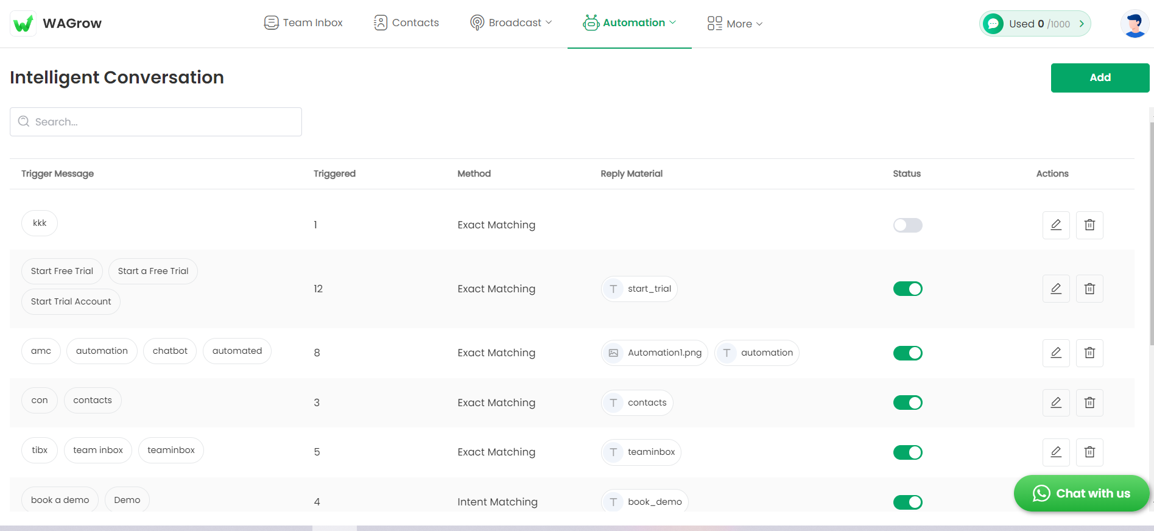
Task: Click the Search input field
Action: coord(156,122)
